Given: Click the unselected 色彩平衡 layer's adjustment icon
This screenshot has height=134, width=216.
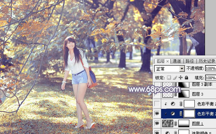Looking at the screenshot, I should pos(173,104).
